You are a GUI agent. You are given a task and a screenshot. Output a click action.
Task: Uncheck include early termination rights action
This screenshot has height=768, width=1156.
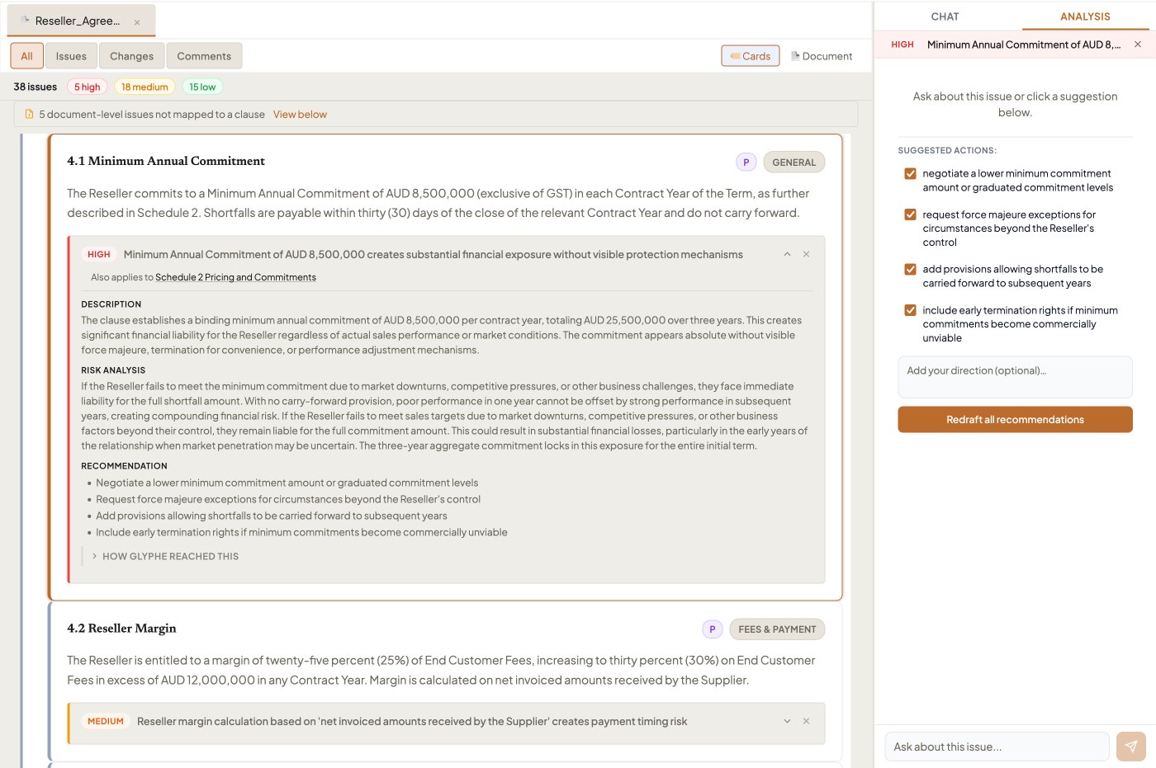[x=910, y=310]
